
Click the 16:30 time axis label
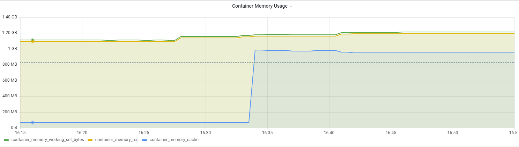click(206, 133)
